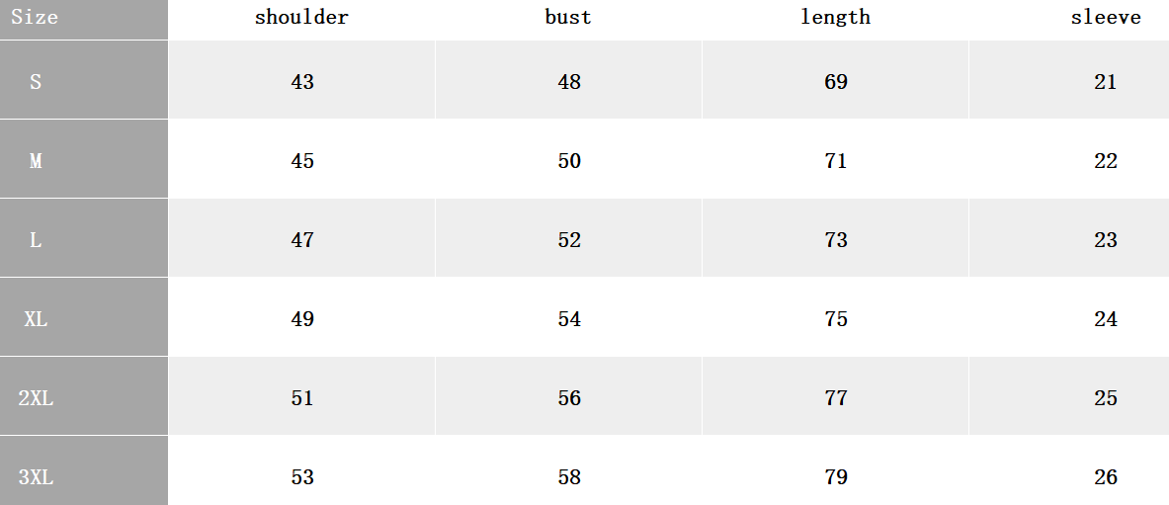Select the S size row label
Image resolution: width=1169 pixels, height=505 pixels.
click(x=35, y=81)
